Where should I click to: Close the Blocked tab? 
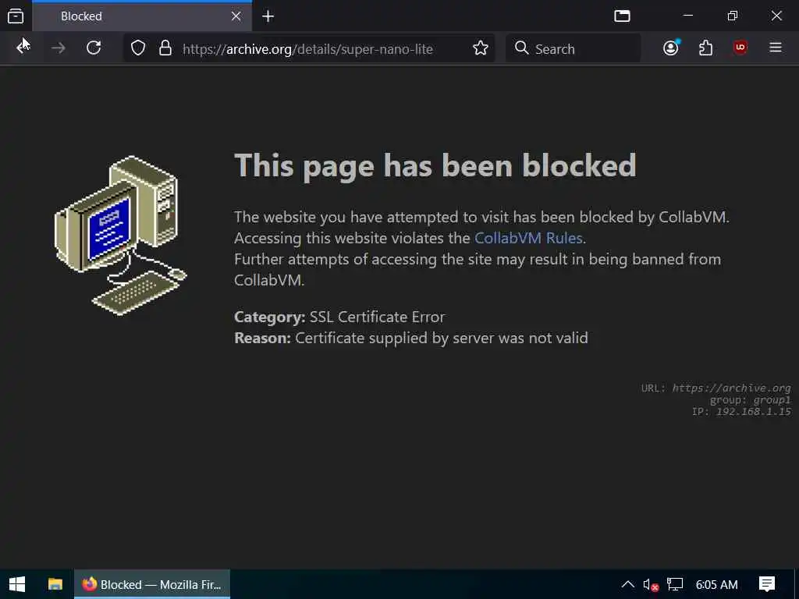(236, 16)
